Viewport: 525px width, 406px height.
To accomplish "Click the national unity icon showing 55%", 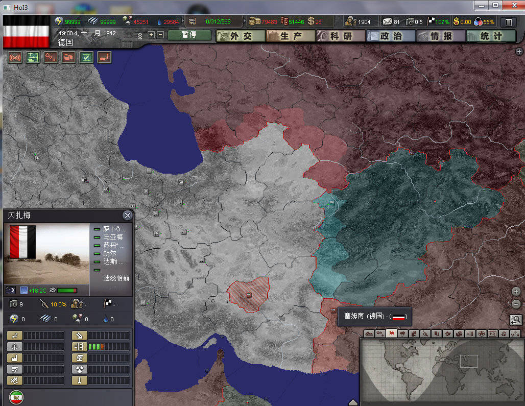I will point(478,22).
